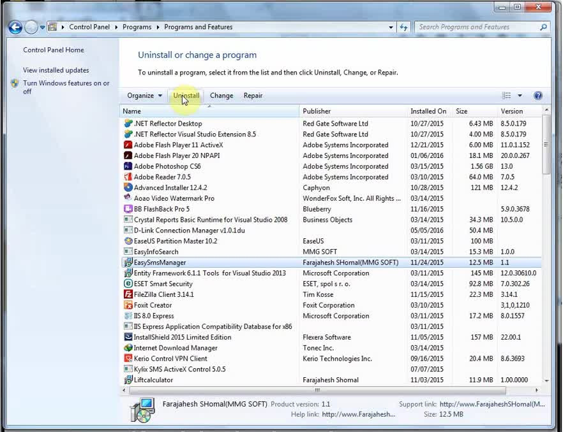The image size is (563, 432).
Task: Click IIS 8.0 Express icon
Action: [x=128, y=316]
